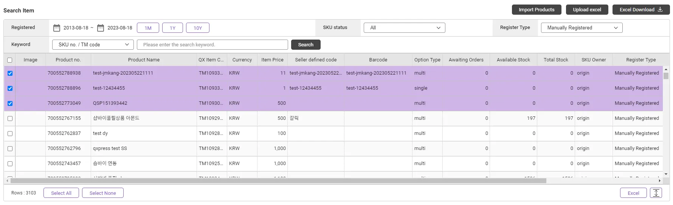
Task: Click the Import Products button
Action: tap(537, 9)
